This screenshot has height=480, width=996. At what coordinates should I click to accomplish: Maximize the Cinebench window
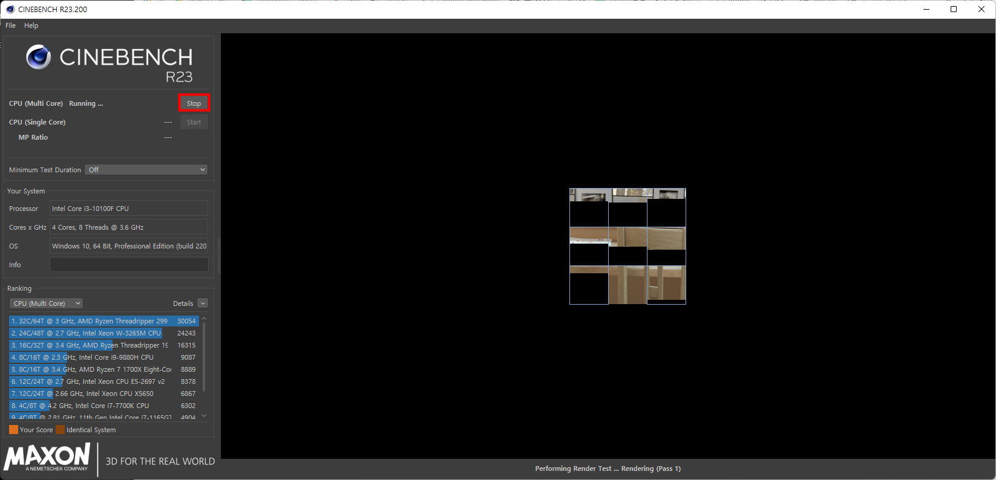954,9
